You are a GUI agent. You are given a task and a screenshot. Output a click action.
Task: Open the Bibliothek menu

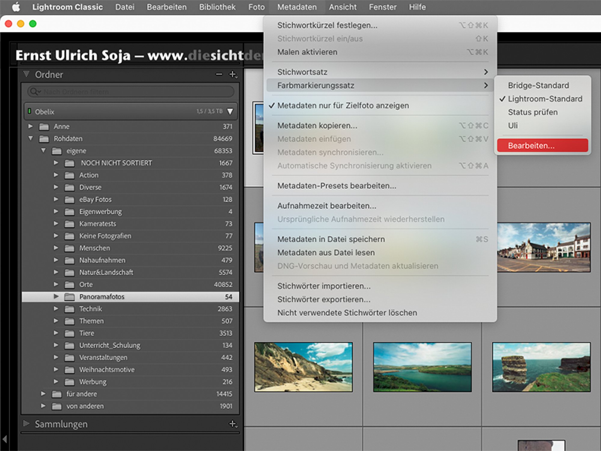pos(217,7)
